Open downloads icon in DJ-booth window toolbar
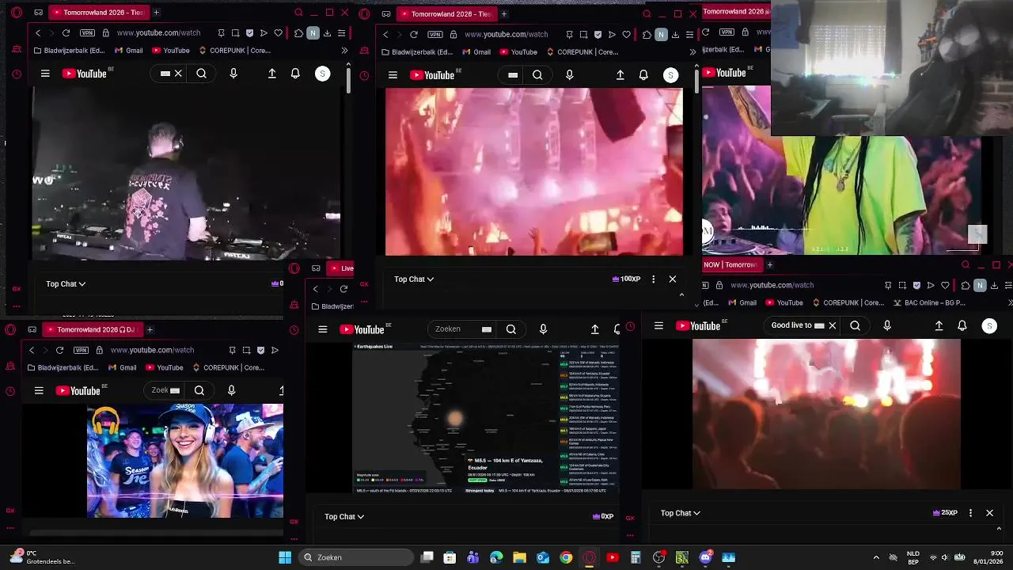This screenshot has height=570, width=1013. [x=327, y=33]
